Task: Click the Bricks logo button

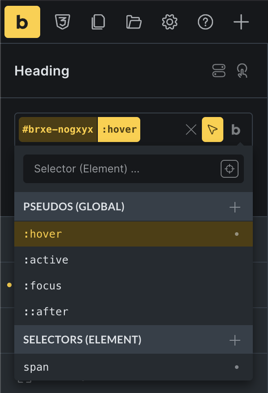Action: click(x=22, y=22)
